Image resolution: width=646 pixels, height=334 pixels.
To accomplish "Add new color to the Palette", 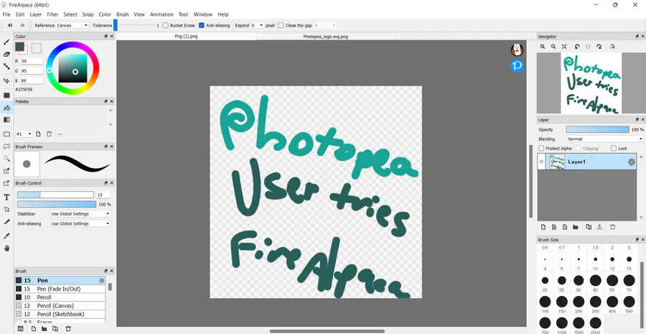I will 38,134.
